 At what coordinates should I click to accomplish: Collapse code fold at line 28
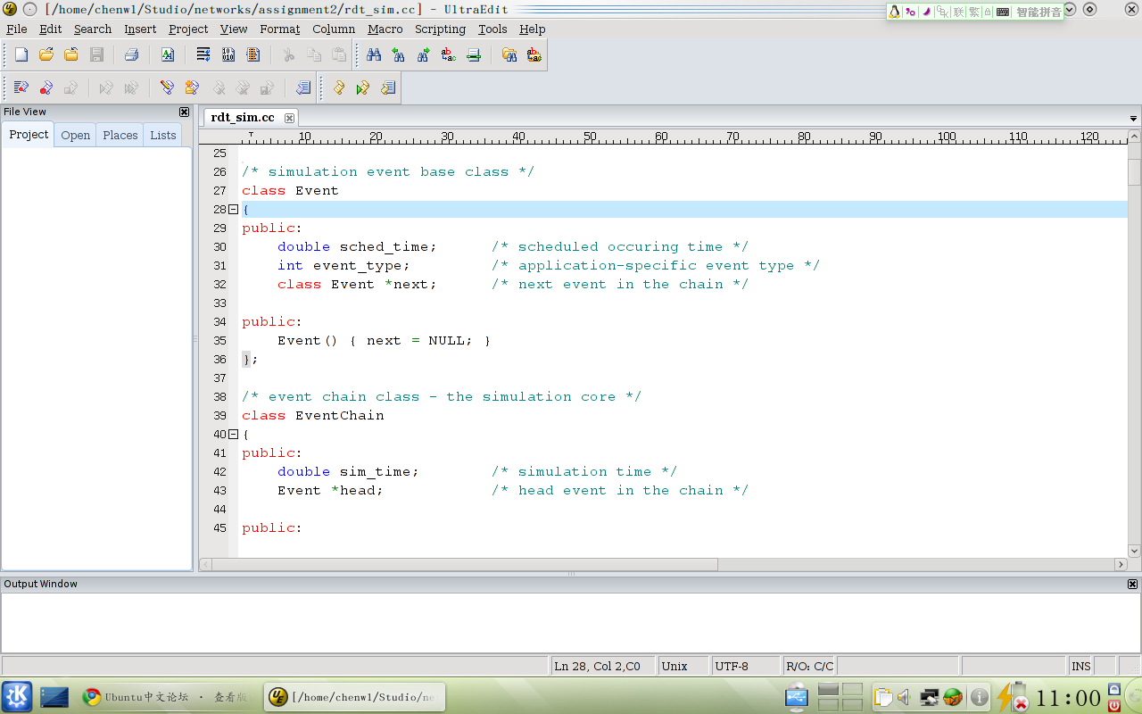tap(233, 209)
